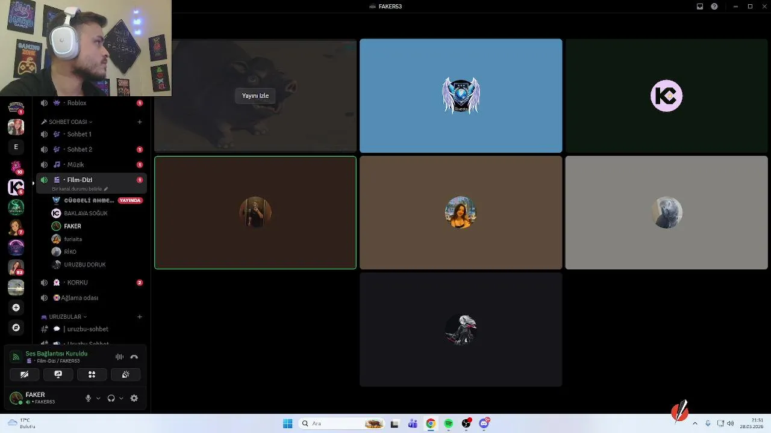
Task: Click the YAYINDA live badge
Action: [x=130, y=200]
